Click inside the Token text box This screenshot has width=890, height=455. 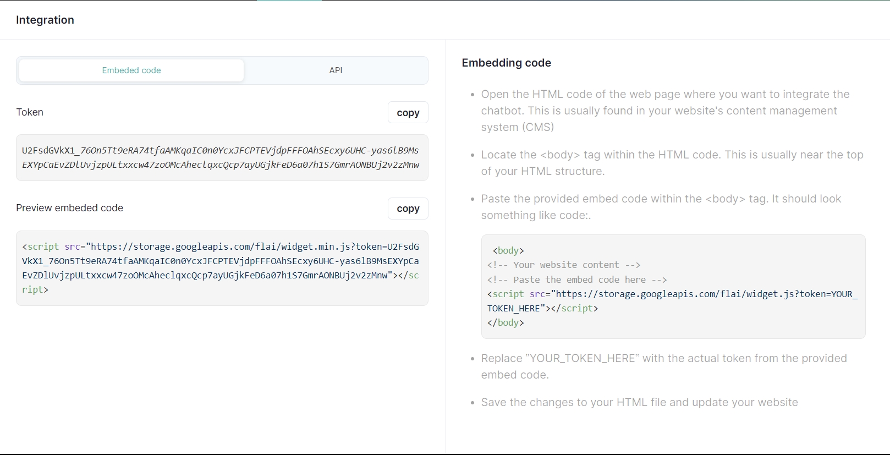coord(222,158)
